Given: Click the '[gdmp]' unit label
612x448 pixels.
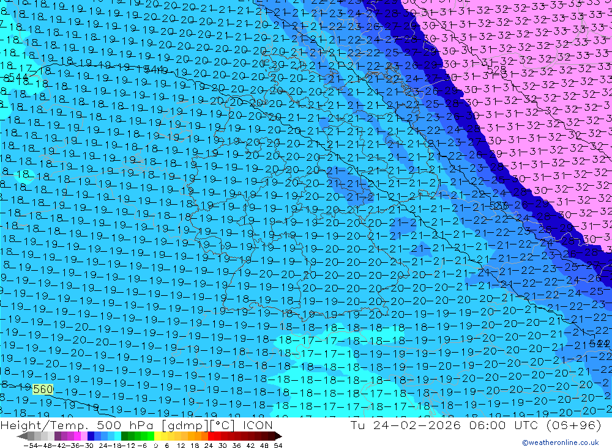Looking at the screenshot, I should [185, 425].
